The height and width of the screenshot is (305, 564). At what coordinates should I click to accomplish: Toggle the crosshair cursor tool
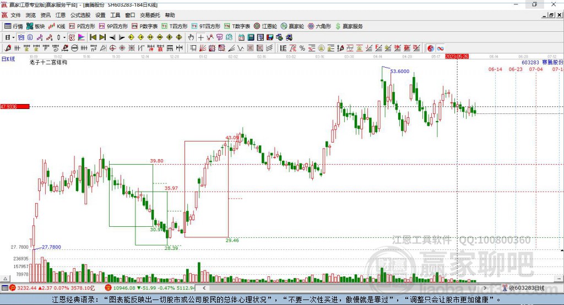[200, 37]
